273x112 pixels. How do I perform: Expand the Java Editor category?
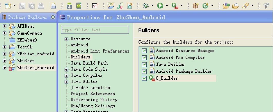66,82
